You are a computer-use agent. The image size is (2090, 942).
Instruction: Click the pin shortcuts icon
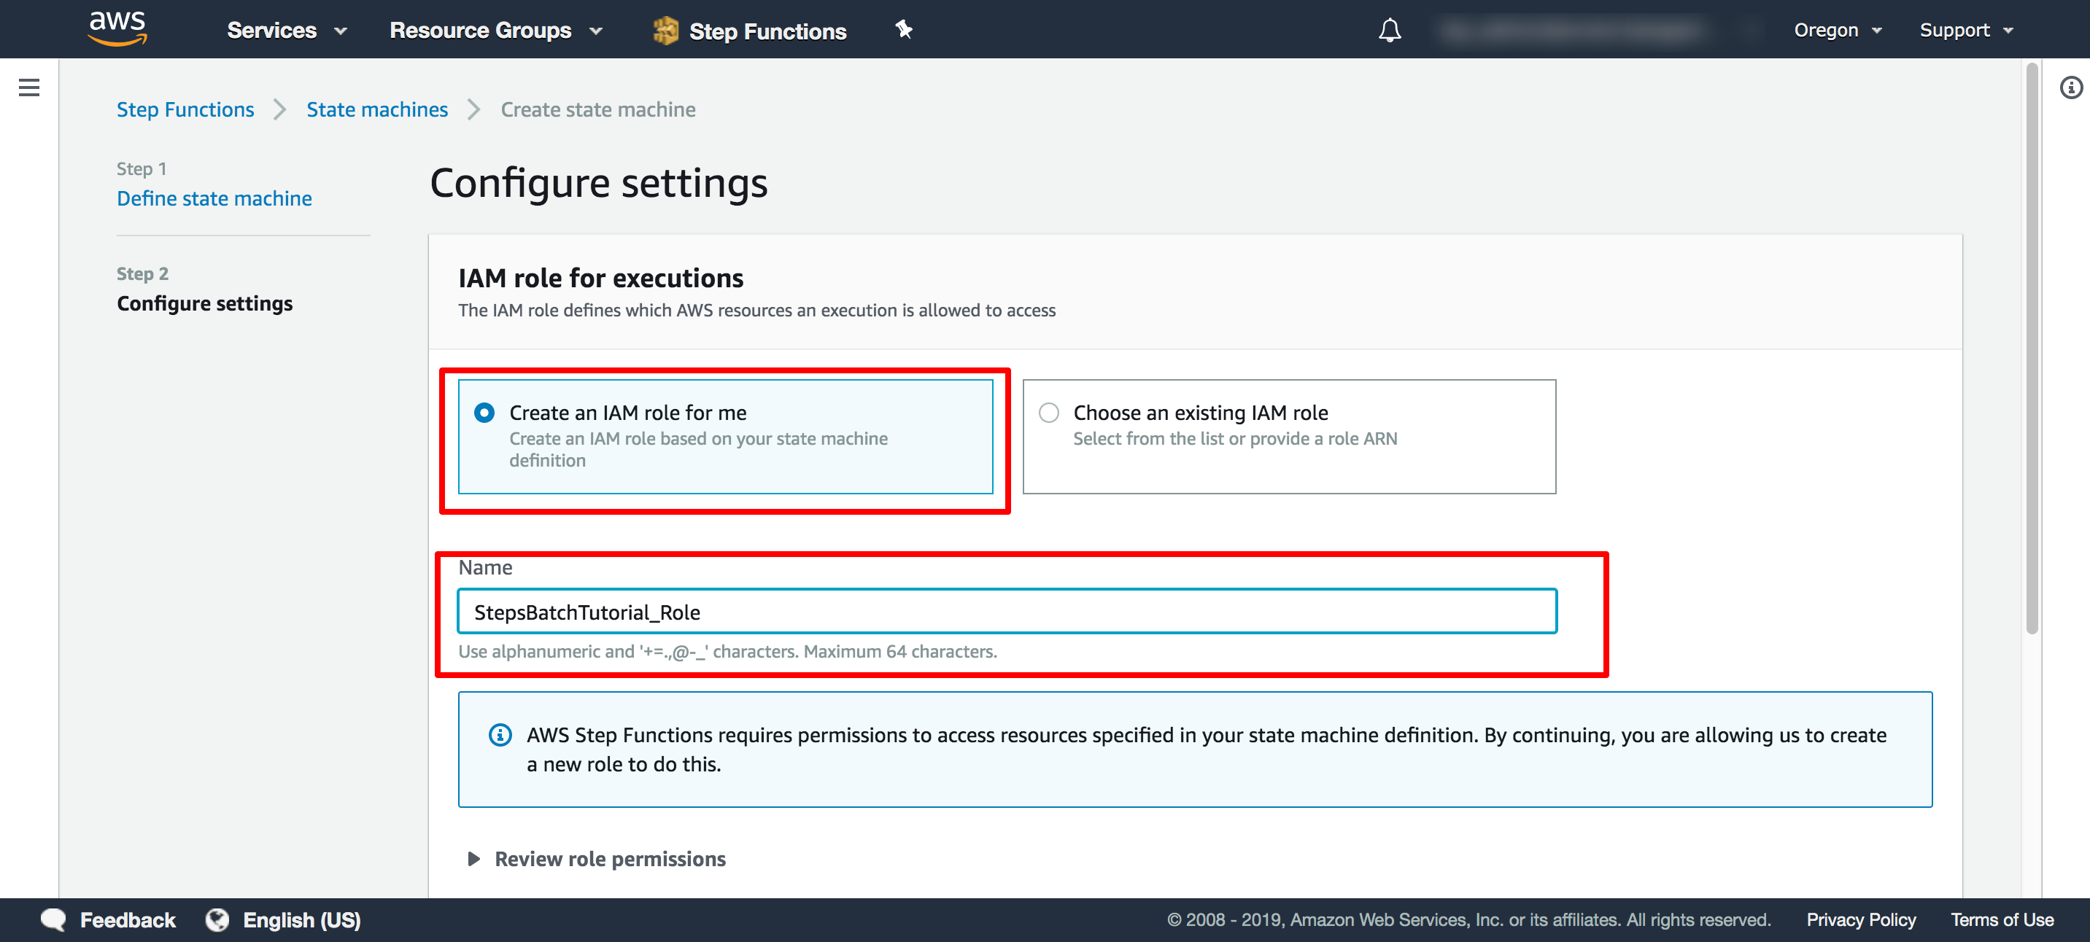(904, 30)
